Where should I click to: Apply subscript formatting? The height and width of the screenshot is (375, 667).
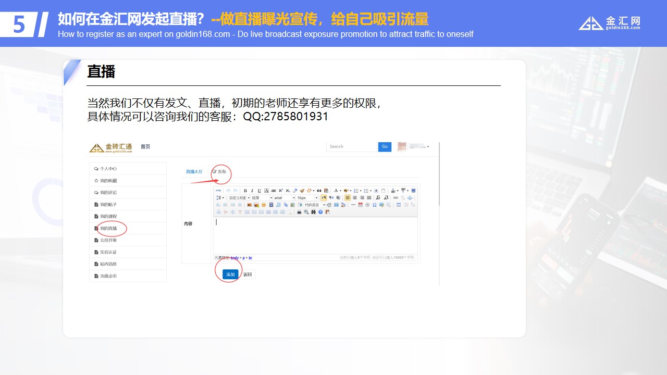click(x=288, y=191)
